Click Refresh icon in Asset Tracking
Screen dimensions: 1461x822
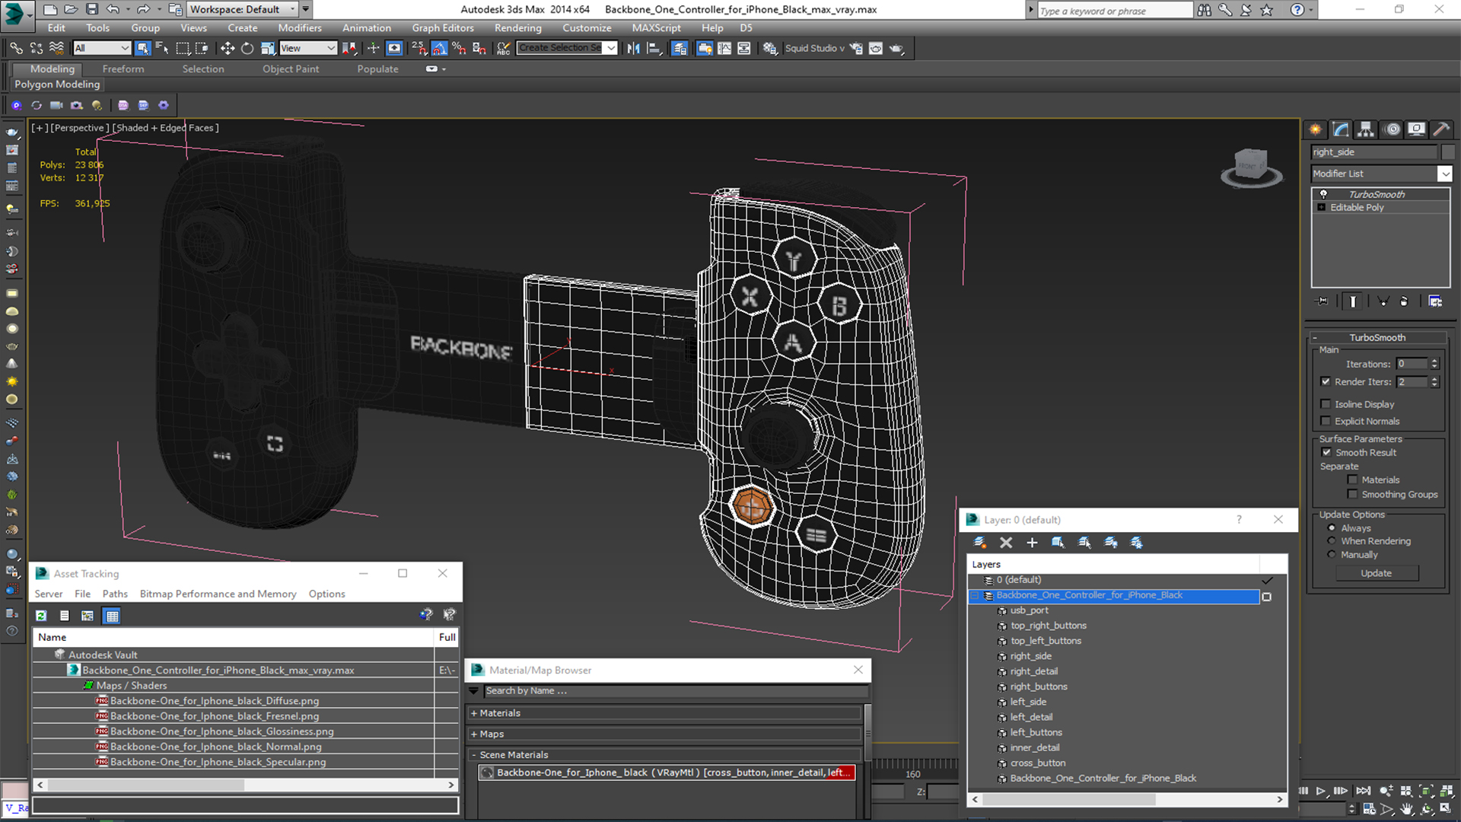(x=41, y=616)
